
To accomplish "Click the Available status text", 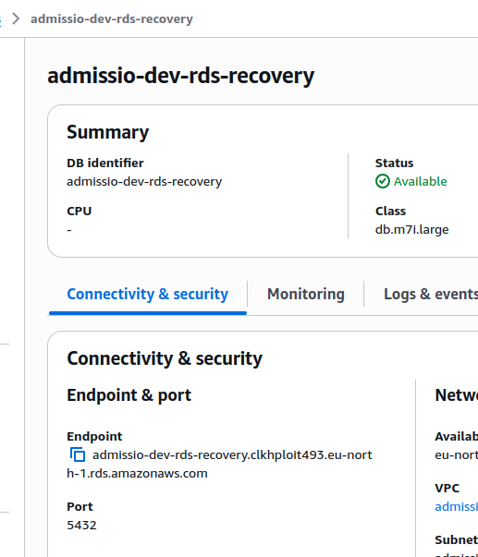I will pos(420,182).
